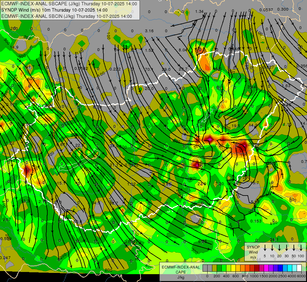Screen dimensions: 307x282
Task: Click the 1.02 value on map
Action: [132, 184]
